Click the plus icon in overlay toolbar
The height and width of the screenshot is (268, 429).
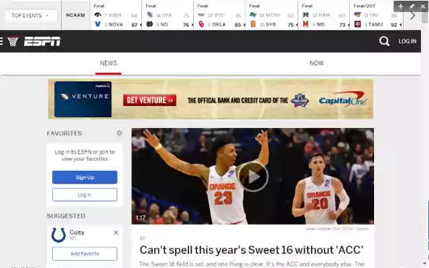(401, 6)
